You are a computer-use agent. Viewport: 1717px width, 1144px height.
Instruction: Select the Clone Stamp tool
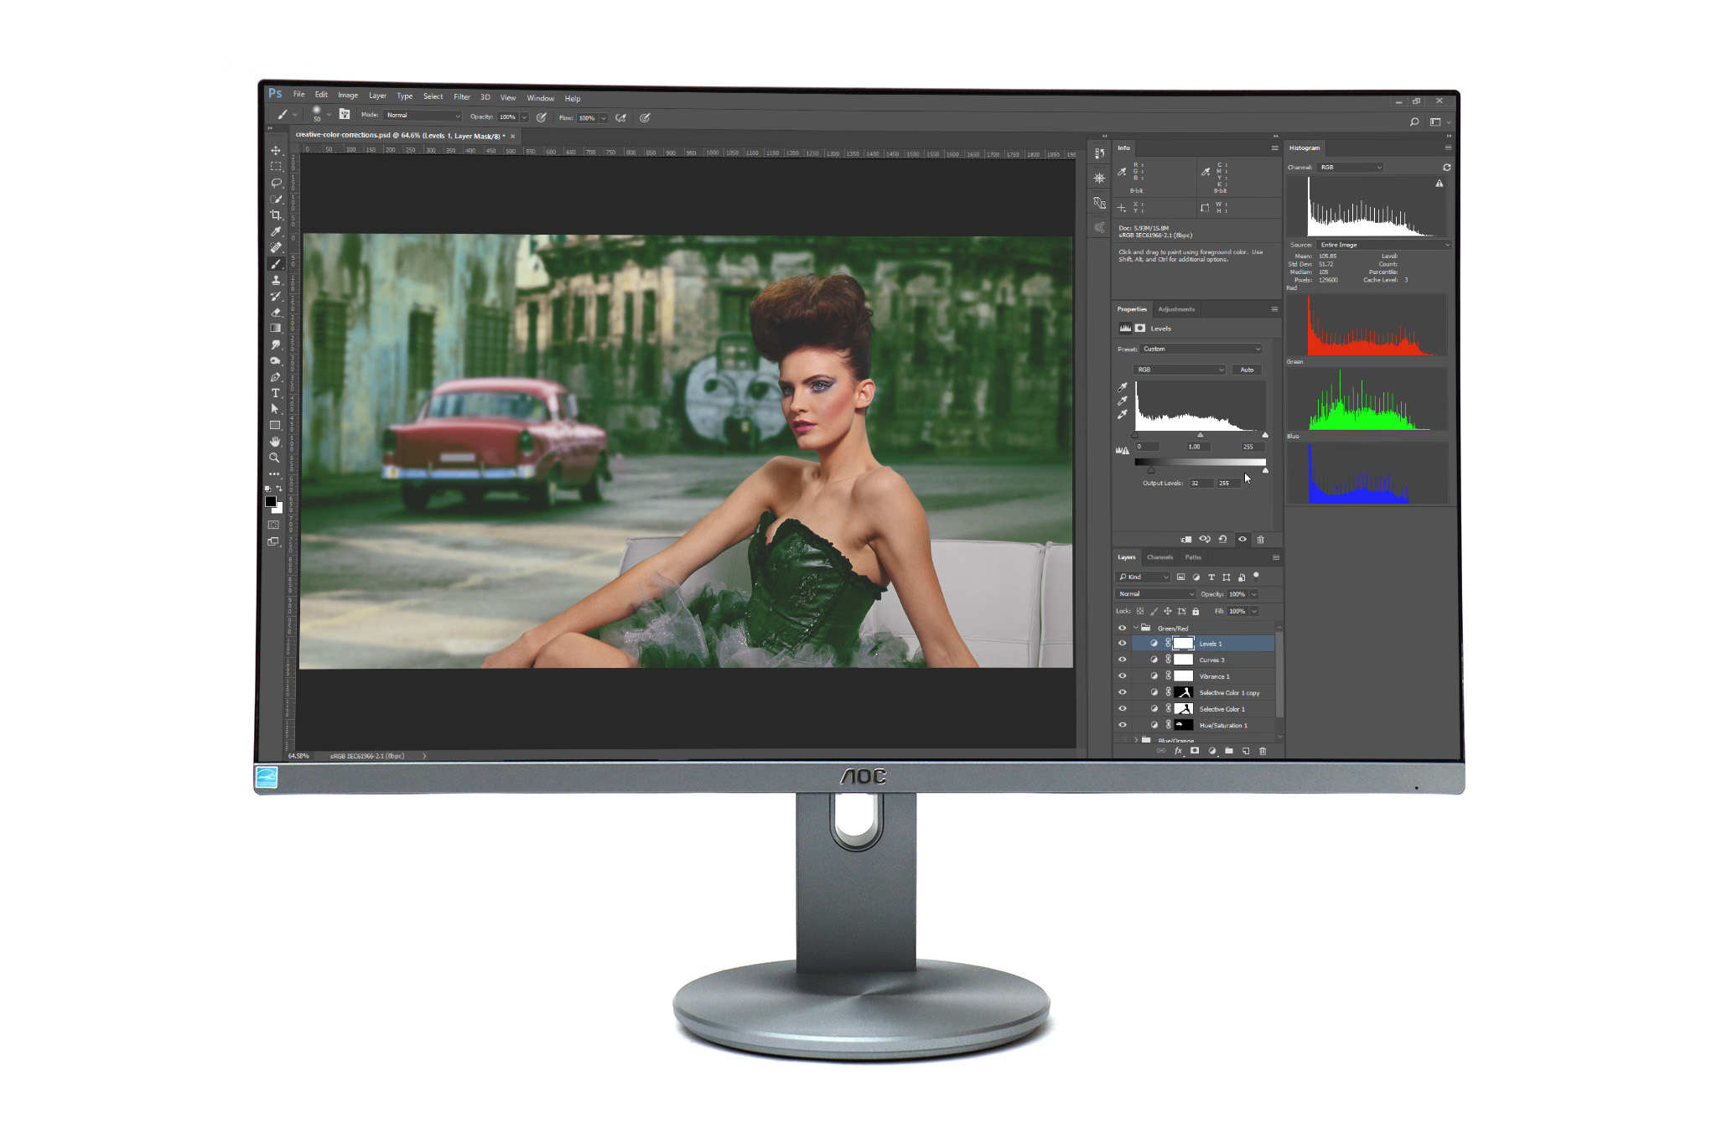pyautogui.click(x=275, y=280)
